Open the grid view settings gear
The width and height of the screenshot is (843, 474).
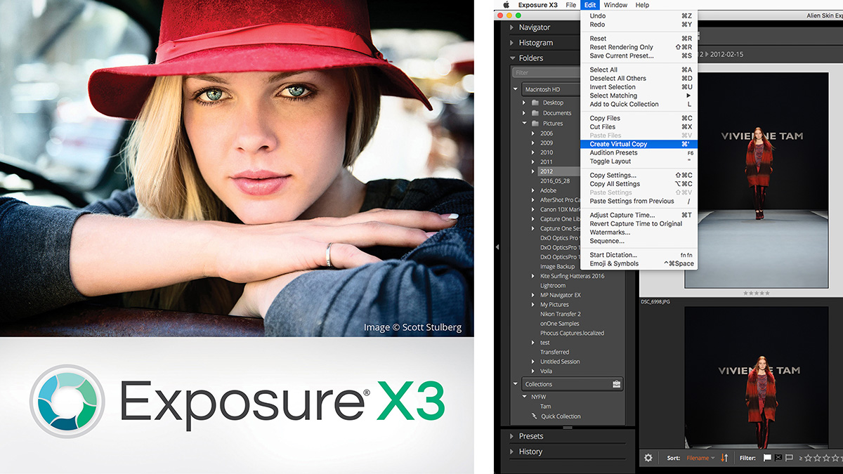pos(648,457)
